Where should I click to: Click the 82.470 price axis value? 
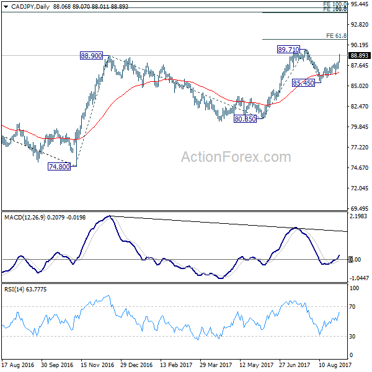[360, 106]
